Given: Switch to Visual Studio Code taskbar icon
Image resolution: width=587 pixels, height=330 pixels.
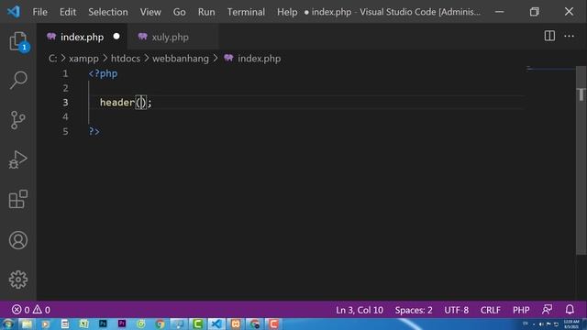Looking at the screenshot, I should pyautogui.click(x=216, y=324).
